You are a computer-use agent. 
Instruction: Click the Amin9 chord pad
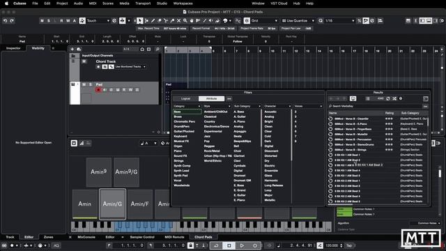coord(99,172)
